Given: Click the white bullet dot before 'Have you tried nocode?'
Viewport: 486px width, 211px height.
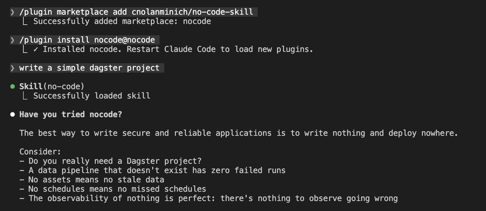Looking at the screenshot, I should 13,114.
